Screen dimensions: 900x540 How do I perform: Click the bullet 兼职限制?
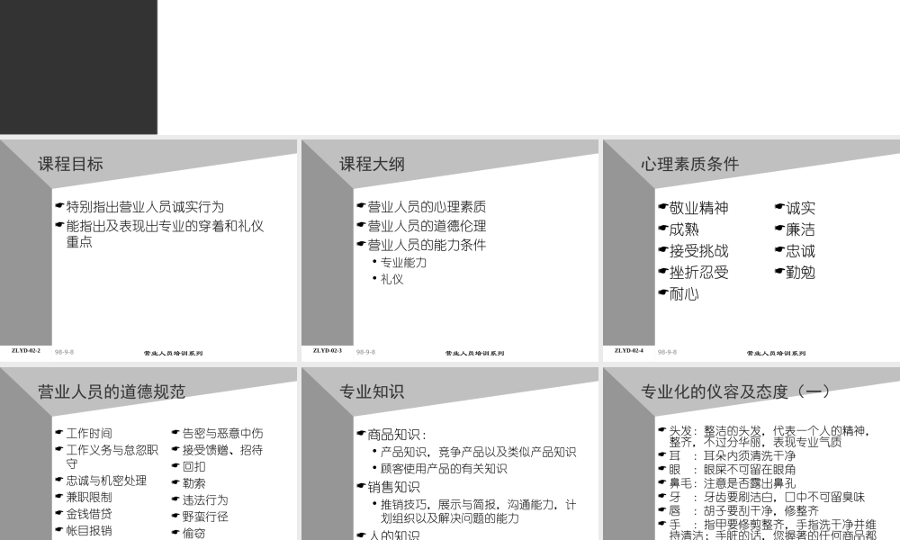pyautogui.click(x=89, y=498)
